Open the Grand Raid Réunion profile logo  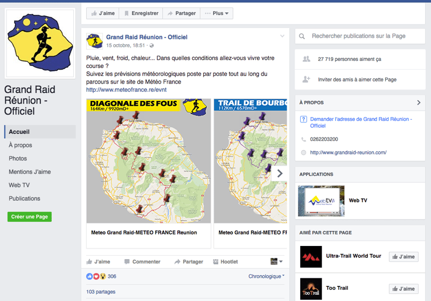(x=40, y=44)
